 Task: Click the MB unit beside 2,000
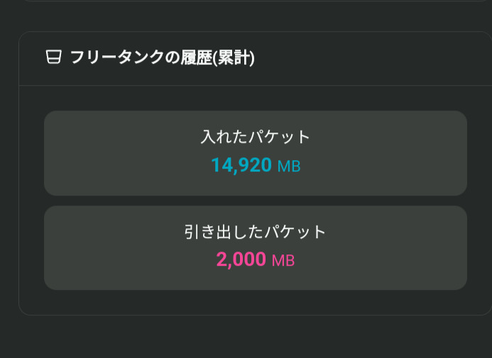point(283,261)
